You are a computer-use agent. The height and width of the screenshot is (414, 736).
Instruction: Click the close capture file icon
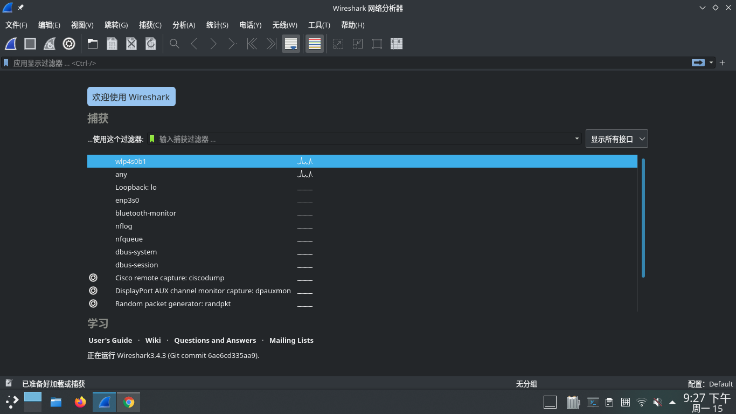(x=131, y=44)
